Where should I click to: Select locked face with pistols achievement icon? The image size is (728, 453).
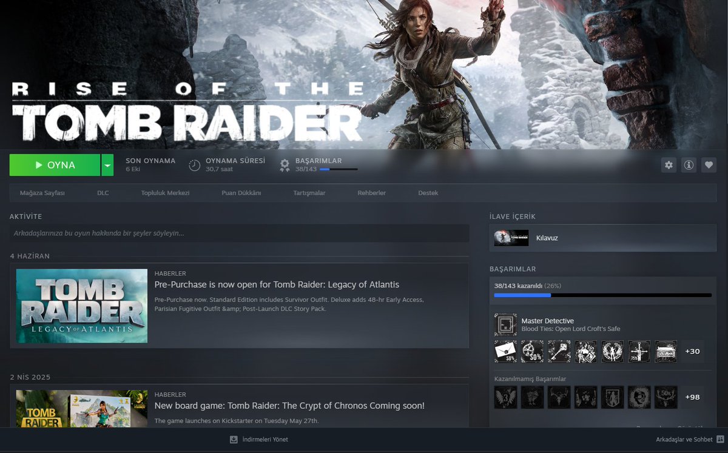586,397
